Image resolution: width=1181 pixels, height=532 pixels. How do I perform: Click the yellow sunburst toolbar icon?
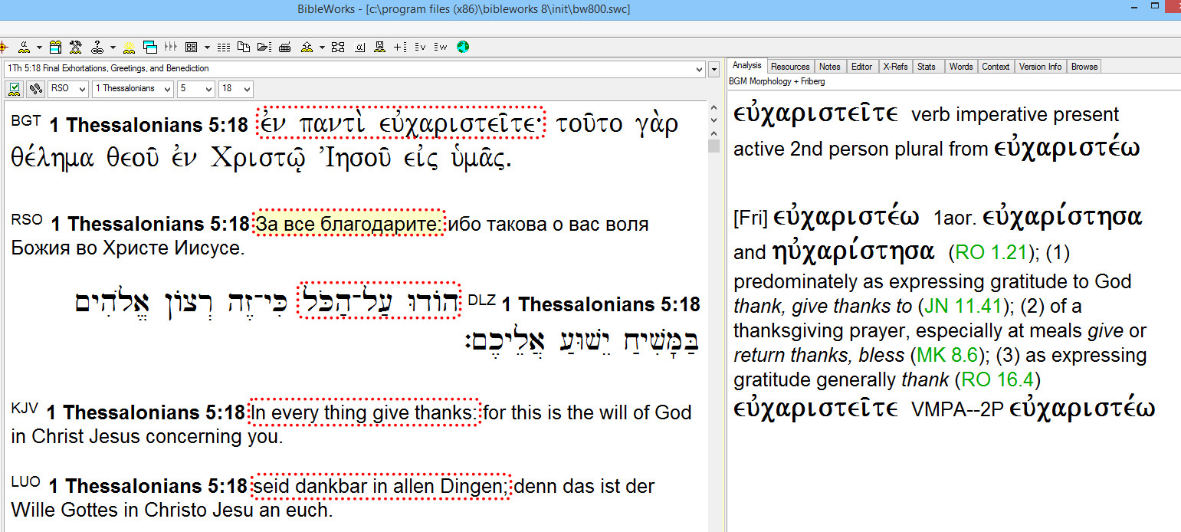click(x=130, y=47)
